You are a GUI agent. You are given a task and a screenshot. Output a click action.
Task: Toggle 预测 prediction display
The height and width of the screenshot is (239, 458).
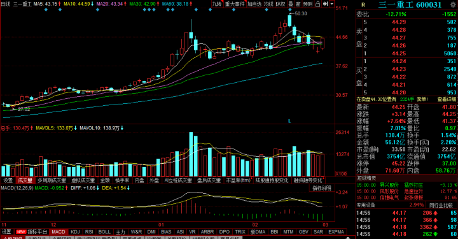pos(308,4)
